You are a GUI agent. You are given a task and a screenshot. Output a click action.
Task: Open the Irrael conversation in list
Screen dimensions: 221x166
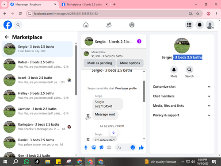coord(37,80)
